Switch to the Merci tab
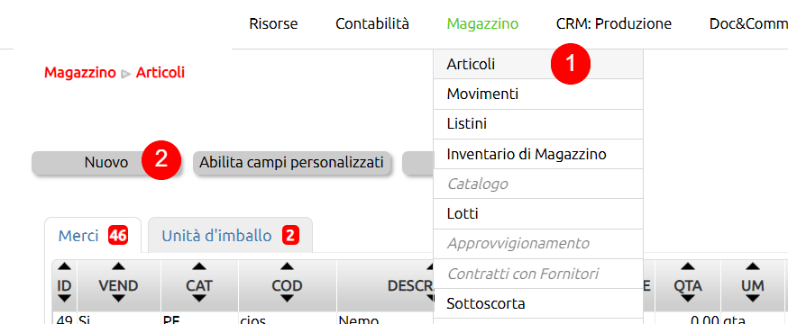788x324 pixels. [93, 235]
